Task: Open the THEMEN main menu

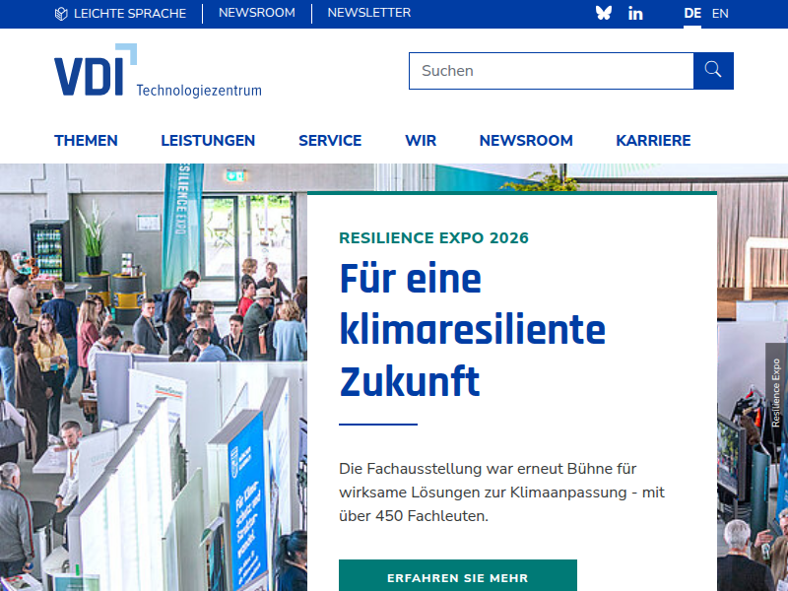Action: [86, 141]
